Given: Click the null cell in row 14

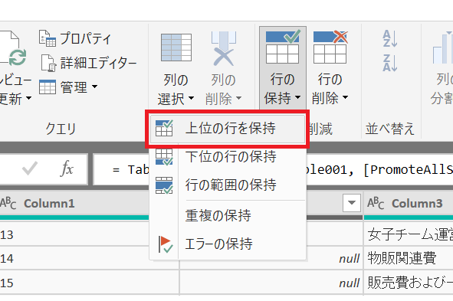Looking at the screenshot, I should pyautogui.click(x=350, y=259).
